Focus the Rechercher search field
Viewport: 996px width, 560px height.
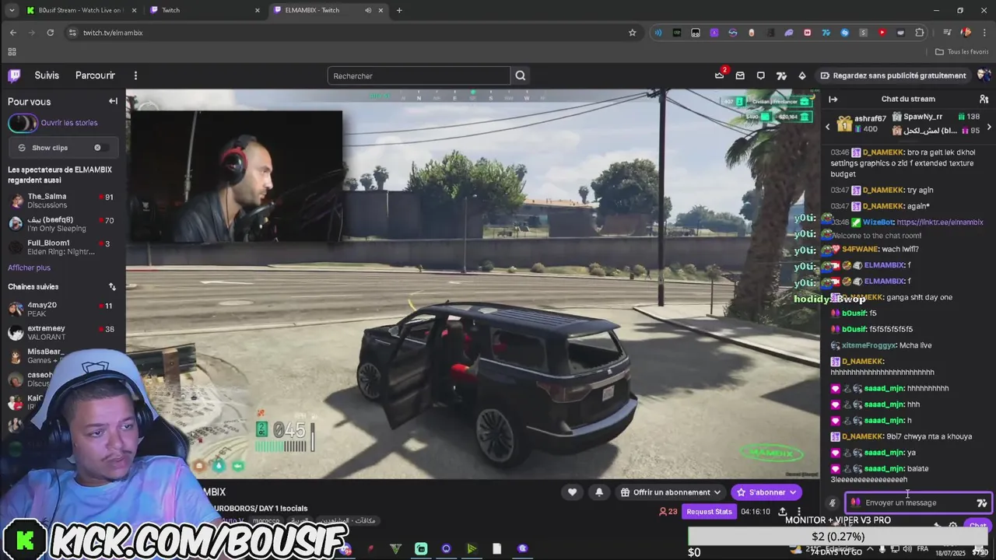(x=419, y=75)
